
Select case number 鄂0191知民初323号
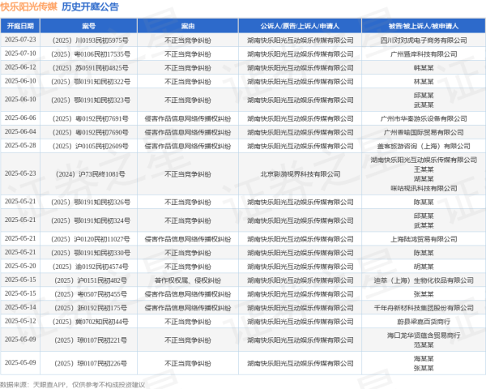(x=91, y=100)
